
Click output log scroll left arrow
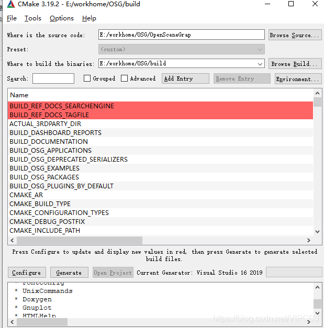pyautogui.click(x=12, y=322)
